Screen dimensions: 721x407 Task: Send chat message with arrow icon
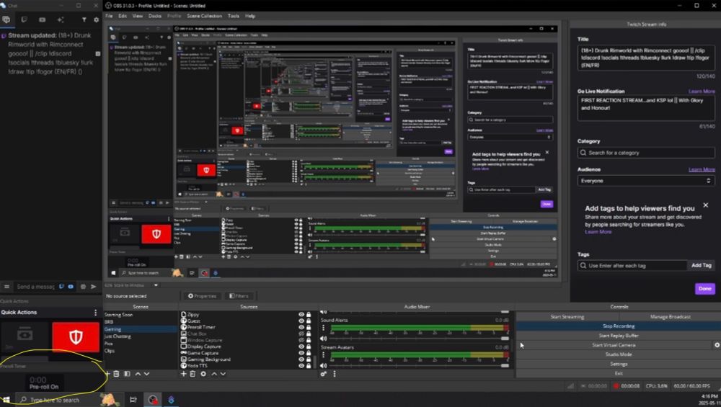(x=94, y=287)
